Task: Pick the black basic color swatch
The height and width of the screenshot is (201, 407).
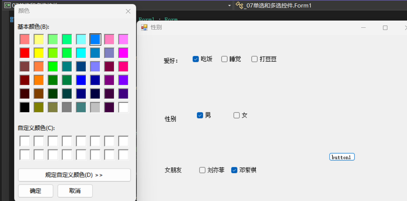Action: (25, 107)
